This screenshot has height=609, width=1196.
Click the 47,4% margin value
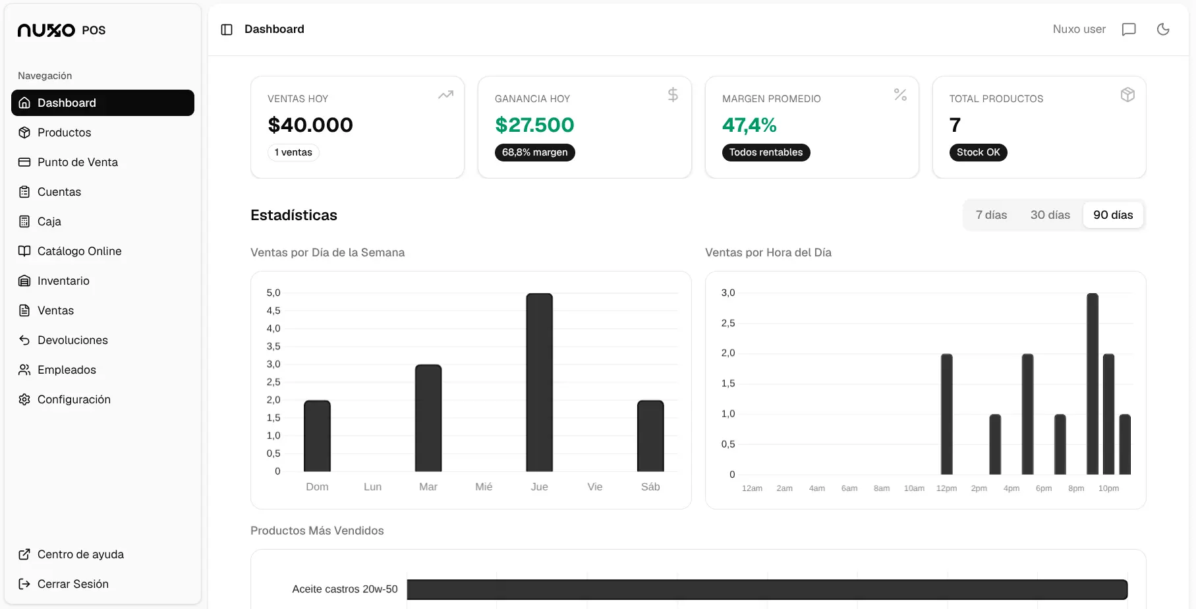[x=749, y=125]
